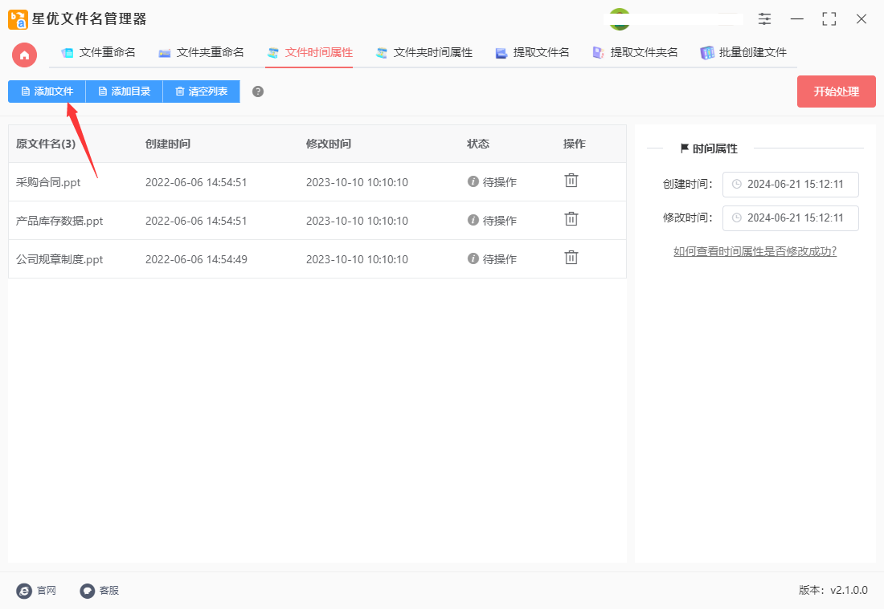Select file name 公司规章制度.ppt

point(59,259)
